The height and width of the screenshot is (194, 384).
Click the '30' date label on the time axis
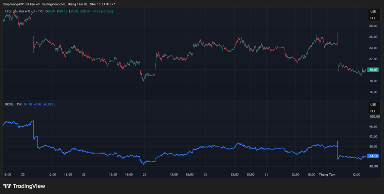pyautogui.click(x=205, y=175)
